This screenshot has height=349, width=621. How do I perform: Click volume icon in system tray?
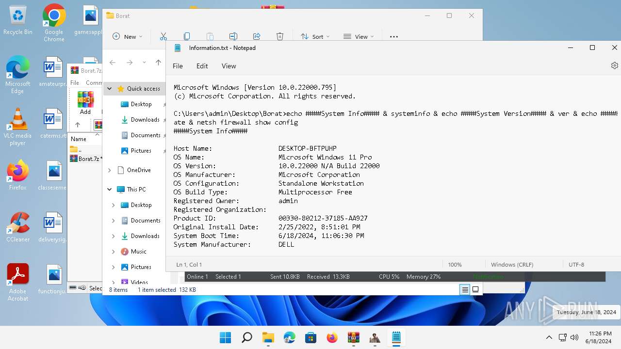(x=574, y=337)
